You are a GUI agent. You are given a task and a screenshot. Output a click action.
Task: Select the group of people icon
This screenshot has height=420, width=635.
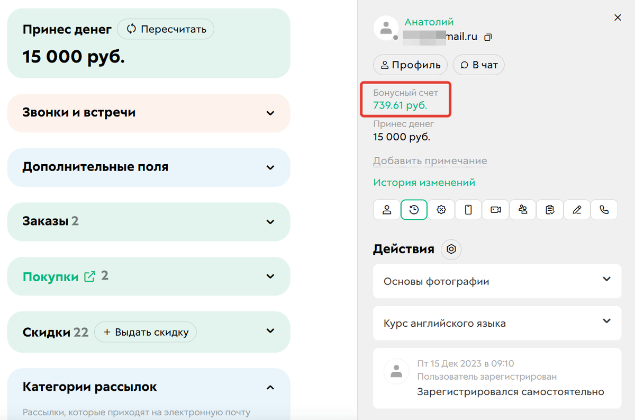[523, 210]
